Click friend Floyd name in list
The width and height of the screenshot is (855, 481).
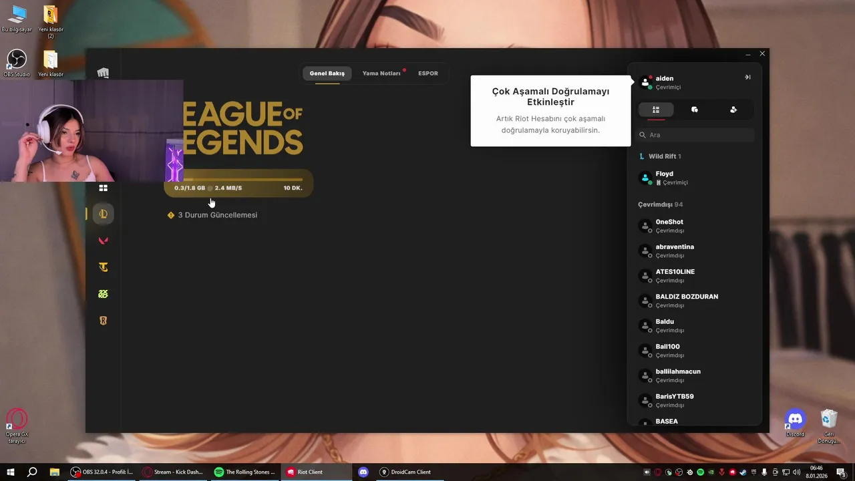[664, 174]
